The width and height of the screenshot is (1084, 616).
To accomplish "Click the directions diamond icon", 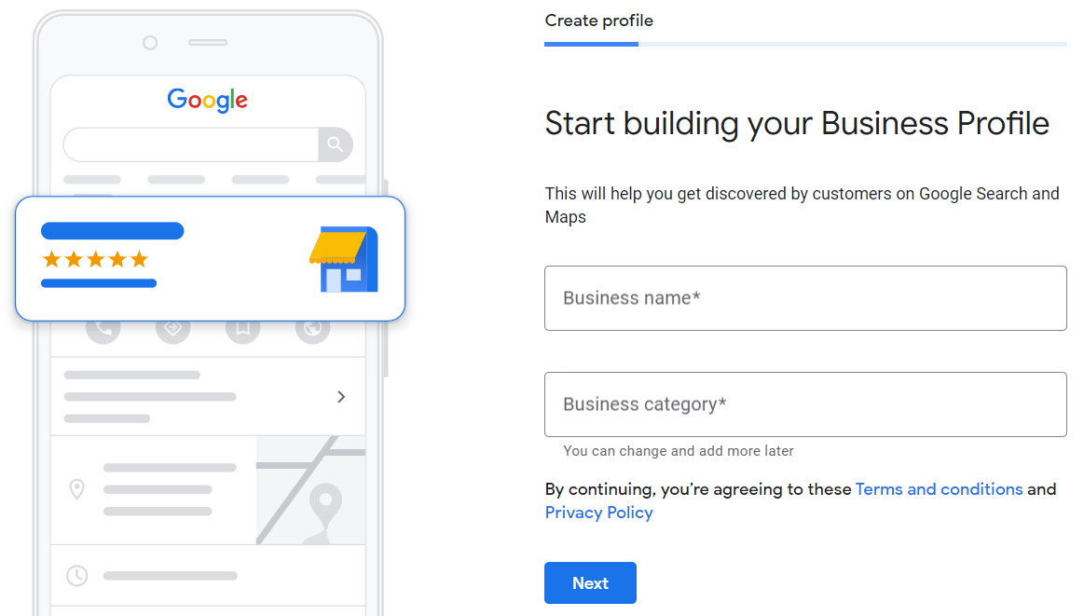I will pos(172,328).
